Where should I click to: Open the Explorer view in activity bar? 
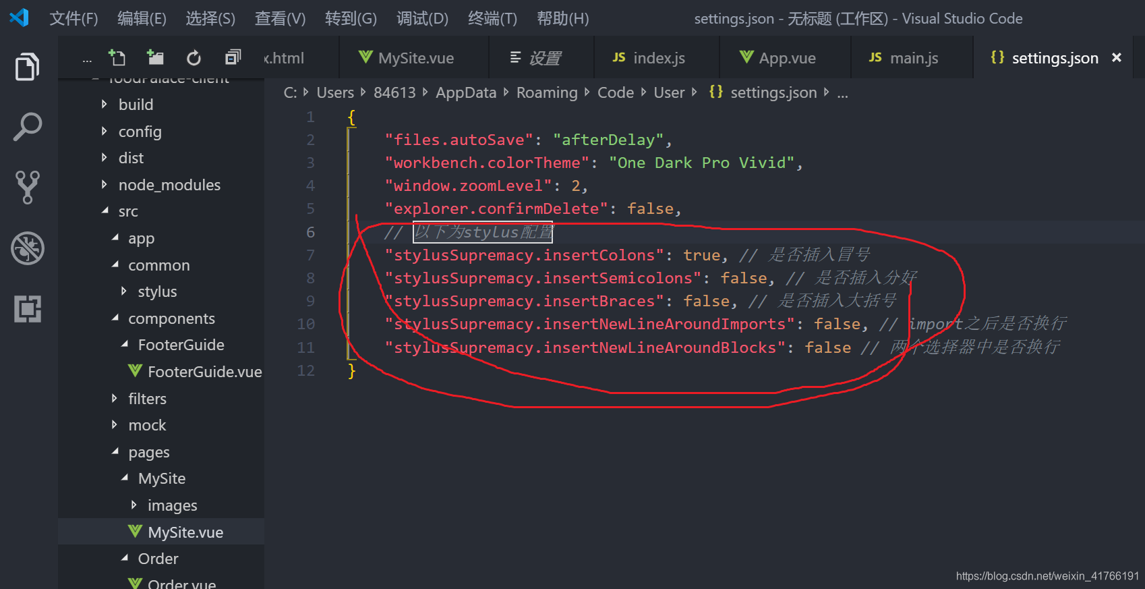pos(28,66)
